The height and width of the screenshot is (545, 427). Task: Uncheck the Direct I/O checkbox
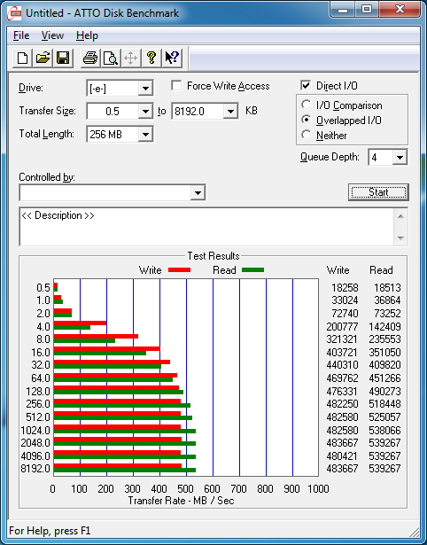[x=306, y=85]
